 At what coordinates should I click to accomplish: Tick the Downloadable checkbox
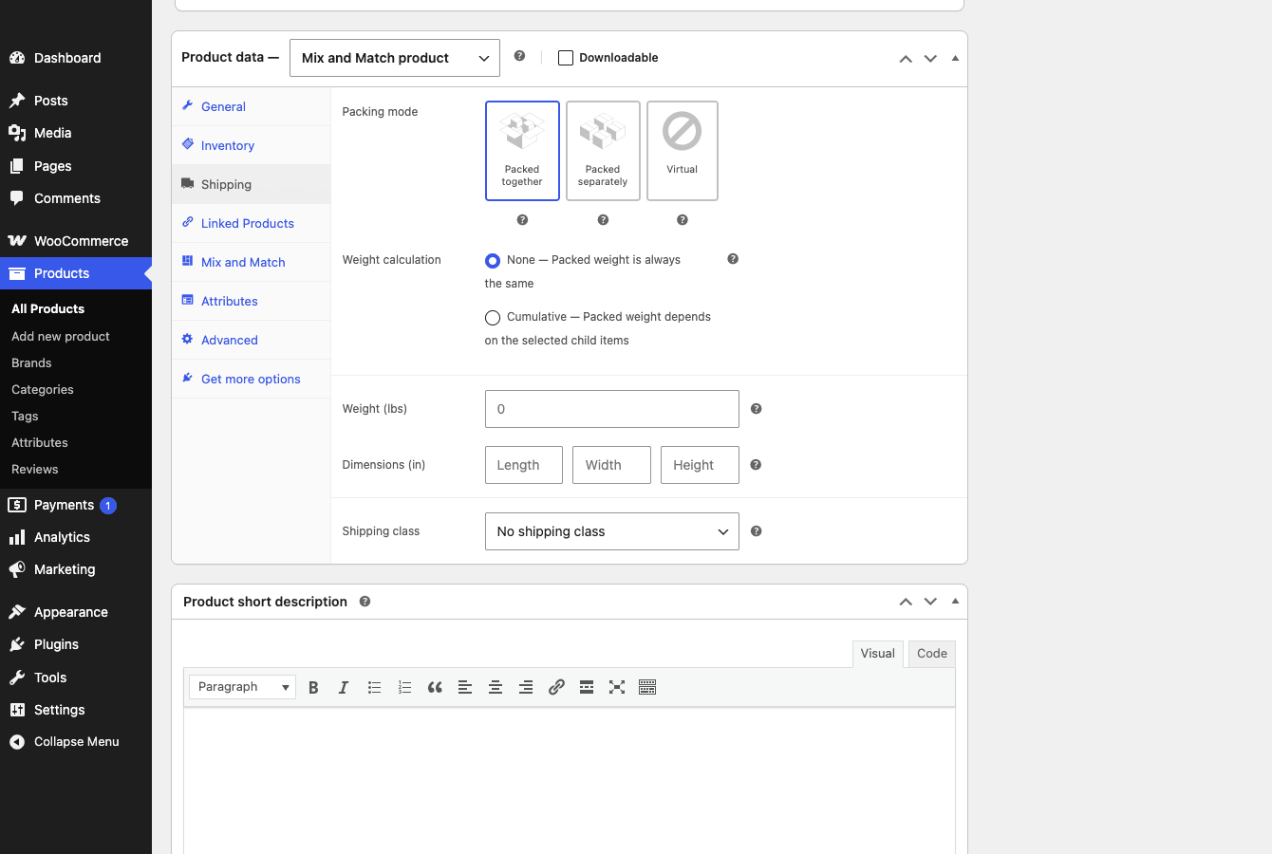click(x=566, y=58)
